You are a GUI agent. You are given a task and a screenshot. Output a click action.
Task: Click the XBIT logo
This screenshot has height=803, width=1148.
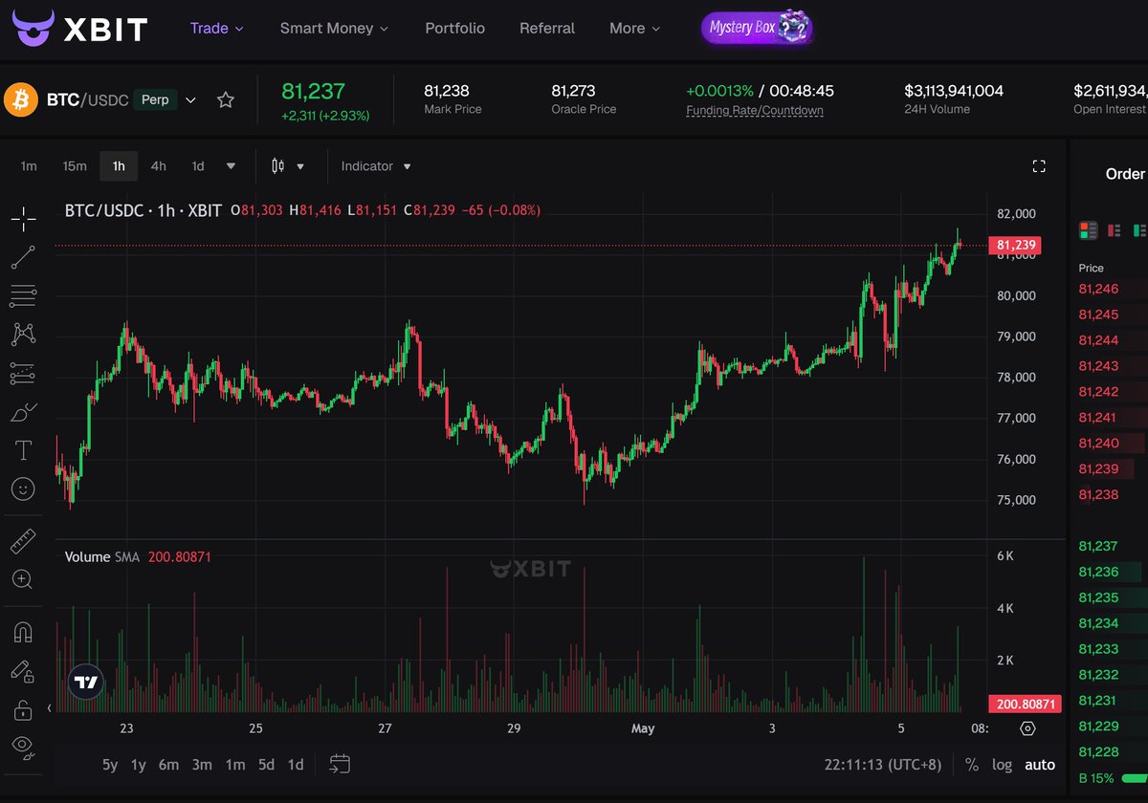[79, 29]
